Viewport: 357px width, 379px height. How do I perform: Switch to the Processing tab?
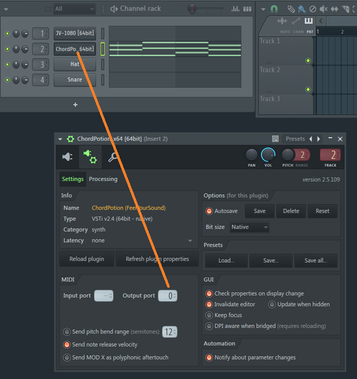point(103,179)
